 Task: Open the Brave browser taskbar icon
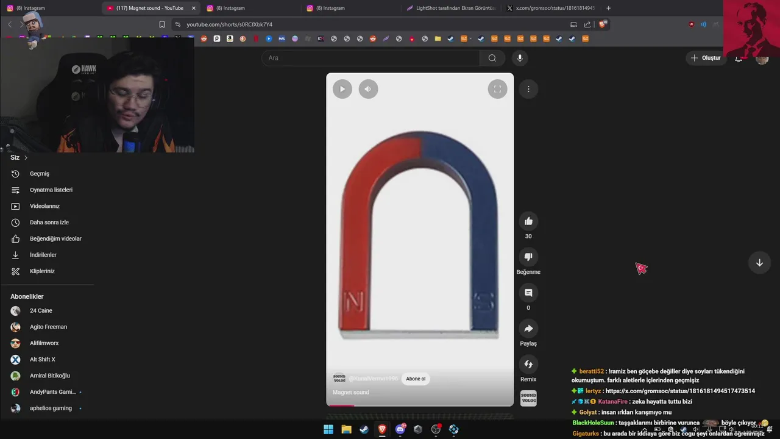tap(382, 429)
